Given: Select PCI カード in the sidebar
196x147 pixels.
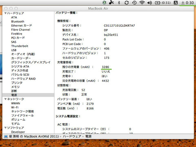Looking at the screenshot, I should coord(18,38).
